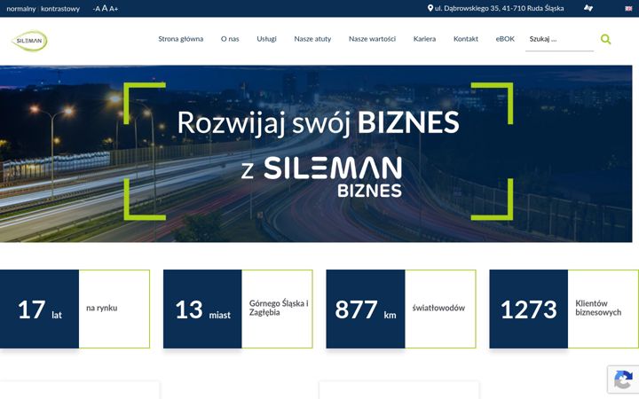The image size is (639, 399).
Task: Click the 13 miast statistic card
Action: click(x=238, y=309)
